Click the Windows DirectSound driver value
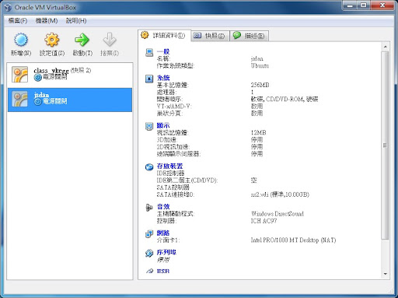This screenshot has height=298, width=398. pyautogui.click(x=278, y=214)
